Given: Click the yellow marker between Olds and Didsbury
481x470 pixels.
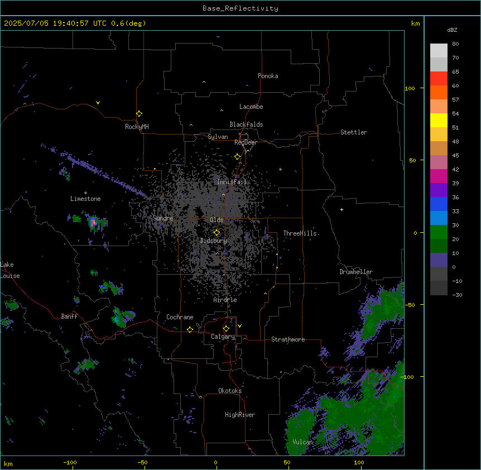Looking at the screenshot, I should [x=217, y=233].
